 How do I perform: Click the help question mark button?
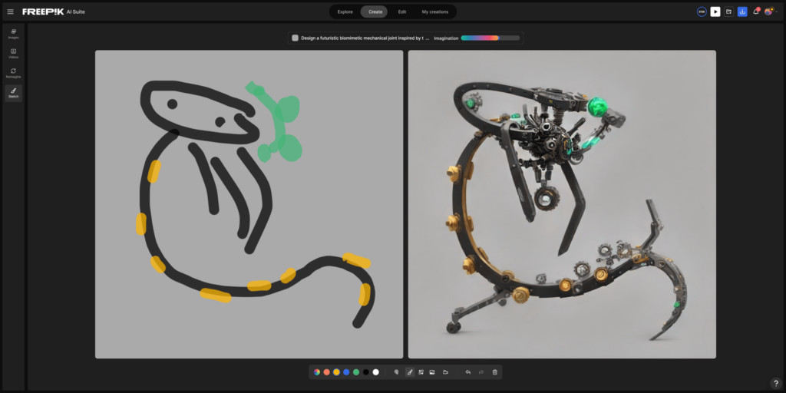(x=775, y=383)
